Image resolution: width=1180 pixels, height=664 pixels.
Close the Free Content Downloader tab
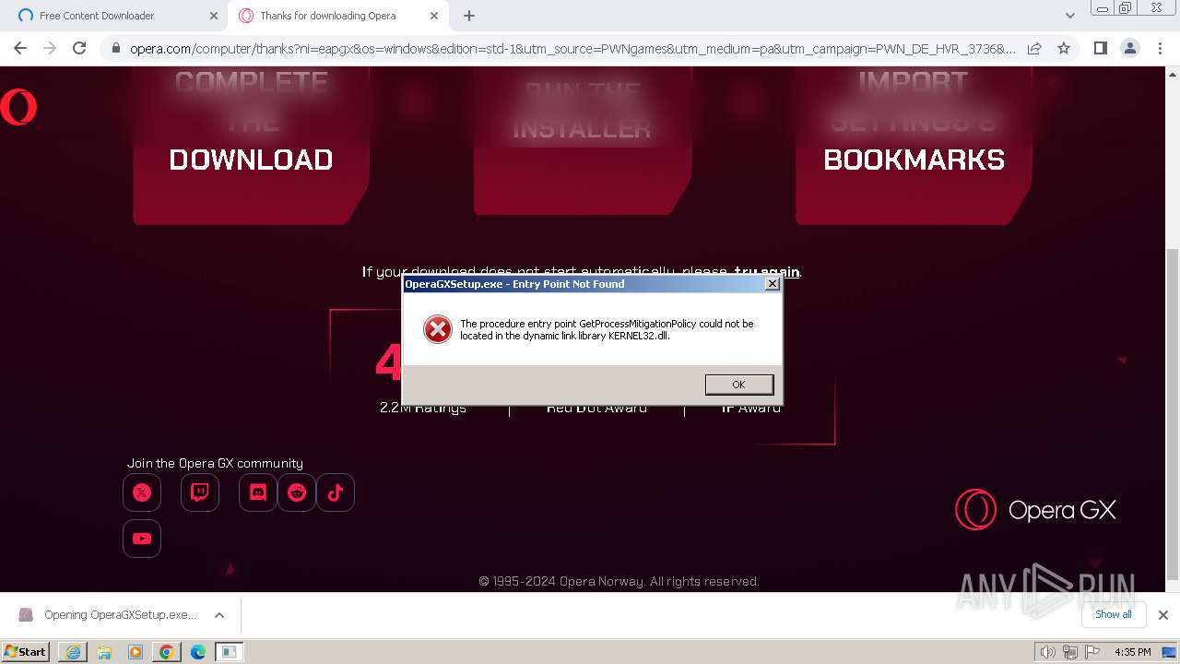[213, 16]
